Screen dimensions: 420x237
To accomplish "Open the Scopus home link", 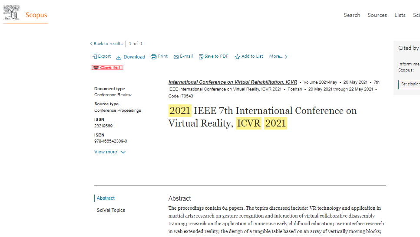I will (x=36, y=15).
